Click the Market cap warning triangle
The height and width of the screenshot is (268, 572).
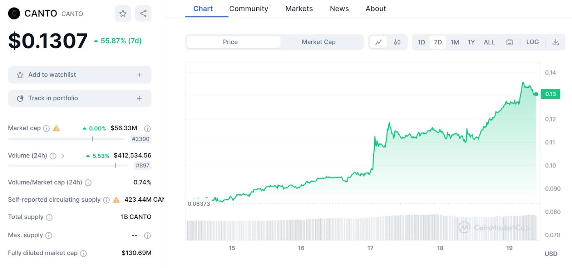click(x=56, y=128)
